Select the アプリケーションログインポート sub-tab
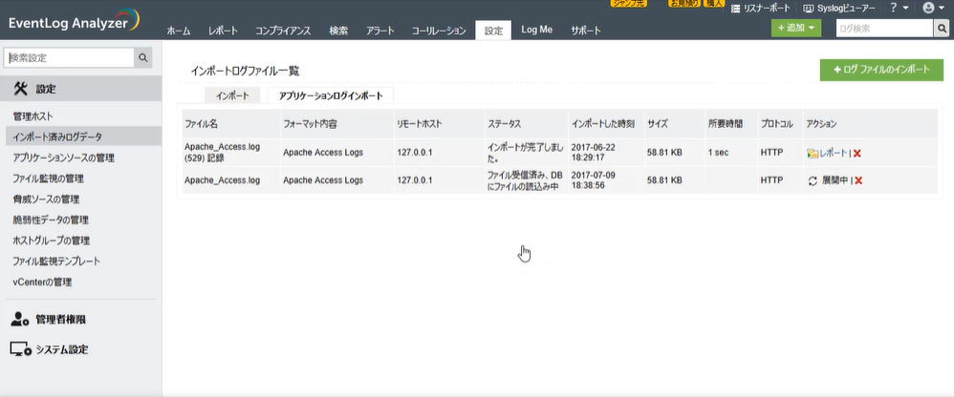Viewport: 954px width, 397px height. click(x=331, y=96)
